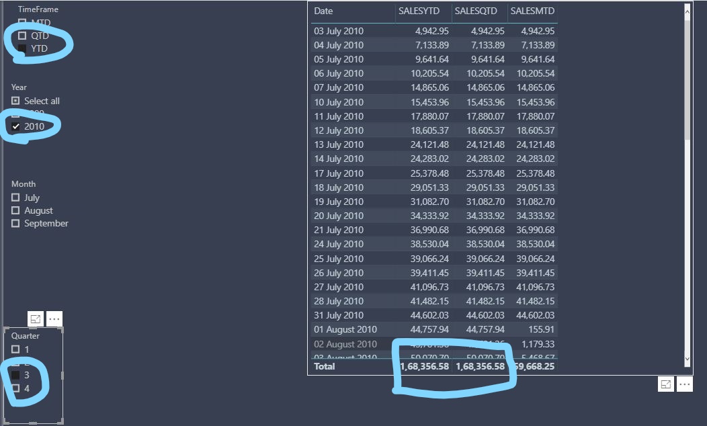Toggle the Select all year checkbox
Viewport: 707px width, 426px height.
tap(15, 101)
